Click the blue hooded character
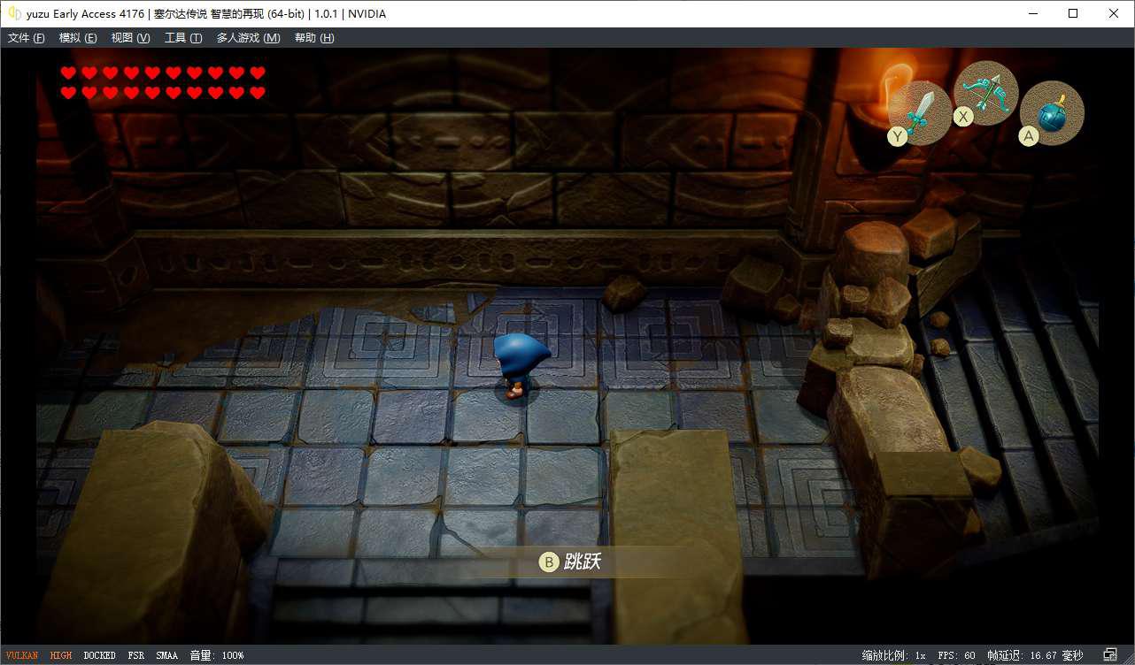The height and width of the screenshot is (665, 1135). [x=521, y=365]
